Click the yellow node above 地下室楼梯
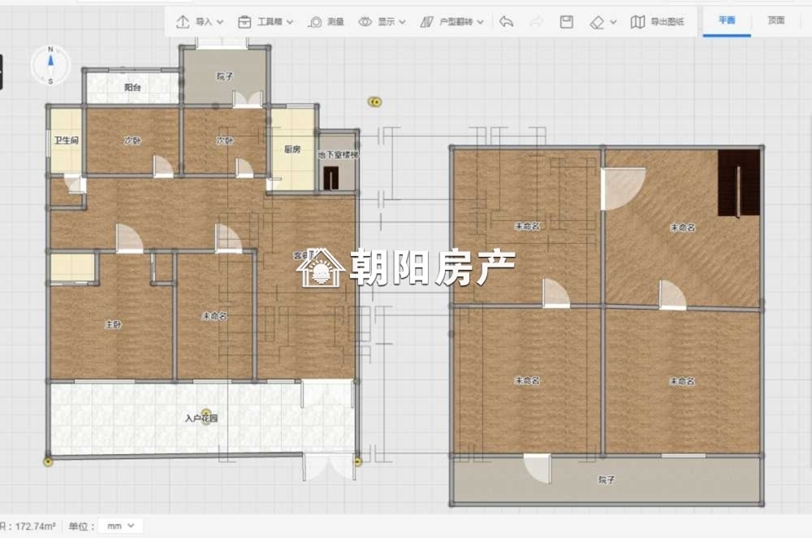Viewport: 812px width, 538px height. (375, 102)
